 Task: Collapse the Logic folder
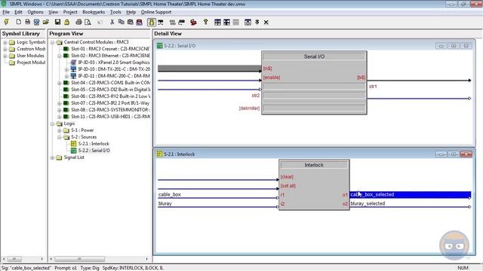coord(52,123)
